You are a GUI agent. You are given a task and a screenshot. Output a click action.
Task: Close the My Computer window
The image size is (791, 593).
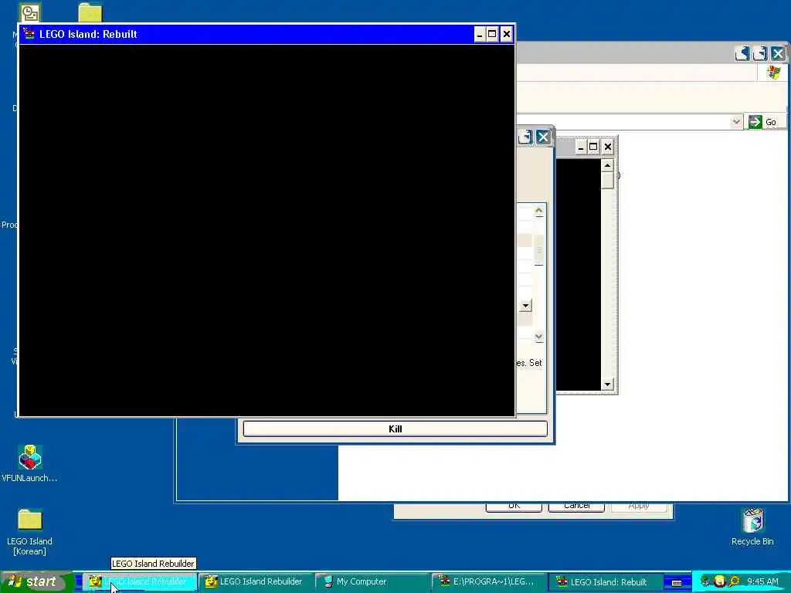[779, 53]
